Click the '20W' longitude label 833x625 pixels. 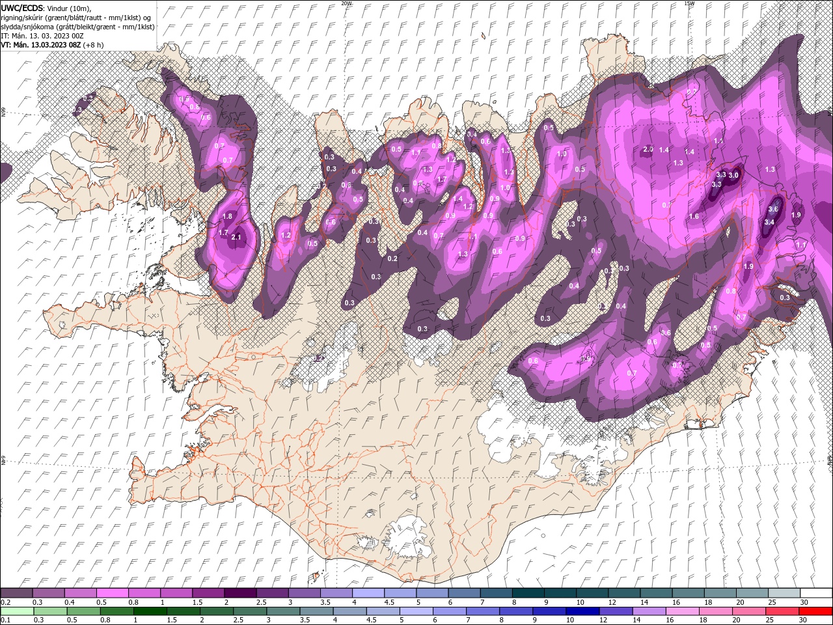tap(346, 3)
